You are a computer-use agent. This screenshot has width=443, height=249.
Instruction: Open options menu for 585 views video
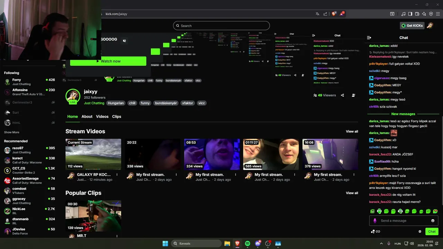click(x=295, y=175)
